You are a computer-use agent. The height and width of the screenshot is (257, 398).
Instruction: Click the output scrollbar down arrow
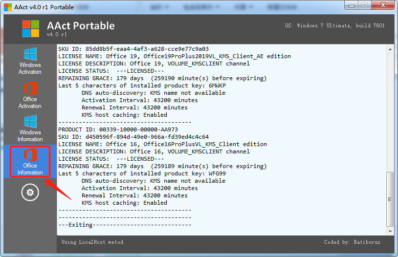(x=390, y=232)
